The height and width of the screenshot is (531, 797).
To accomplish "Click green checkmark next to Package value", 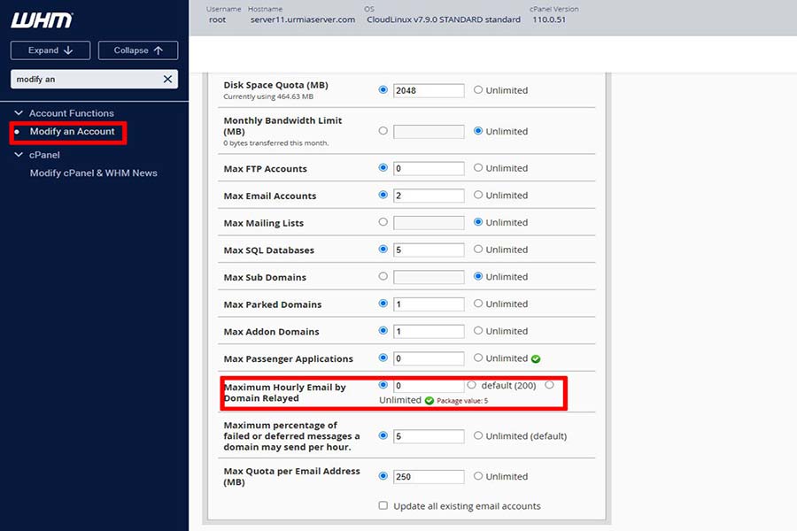I will 429,401.
